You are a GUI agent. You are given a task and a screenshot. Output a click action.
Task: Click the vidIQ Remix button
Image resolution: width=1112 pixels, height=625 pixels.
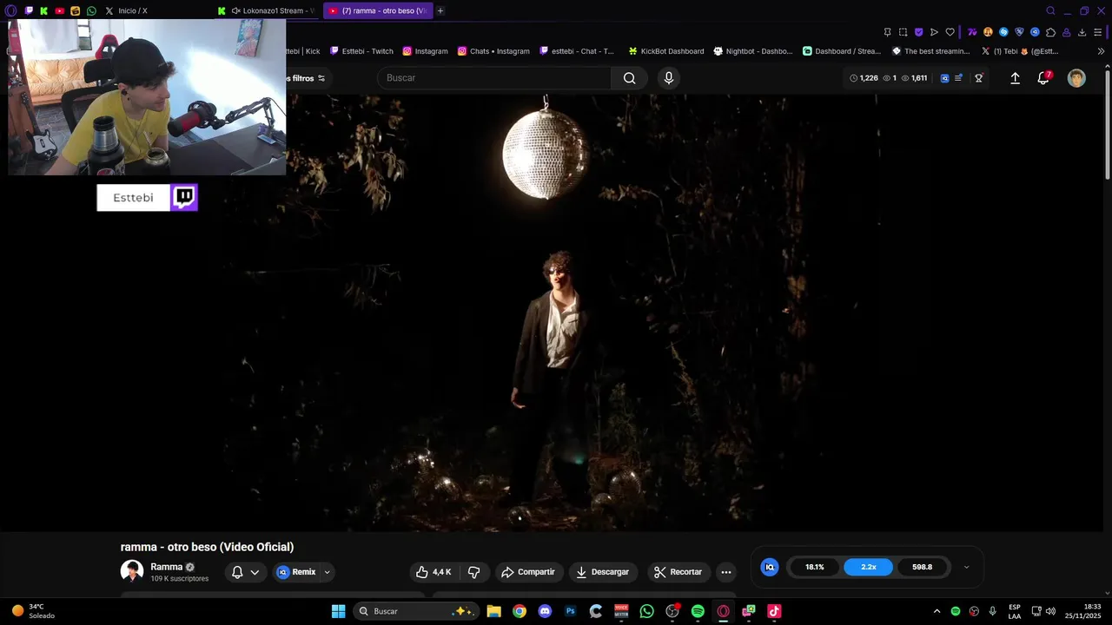296,572
